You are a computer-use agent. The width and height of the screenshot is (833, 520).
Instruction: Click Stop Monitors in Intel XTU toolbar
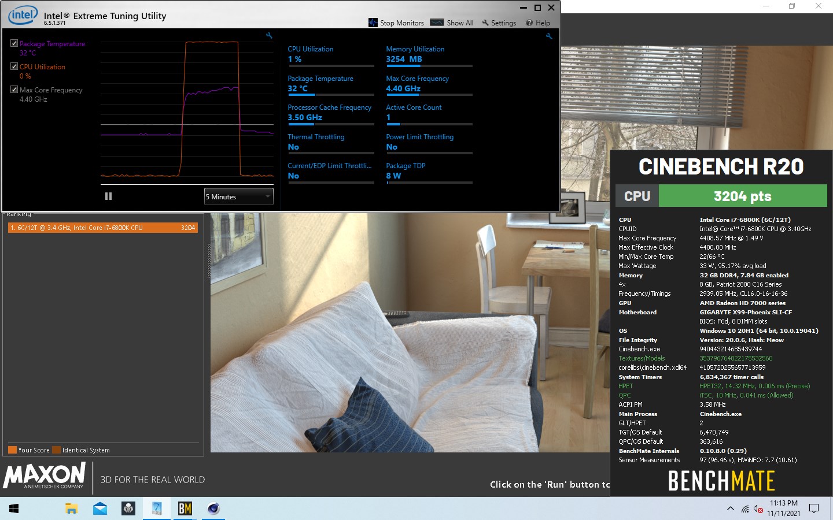click(x=396, y=23)
